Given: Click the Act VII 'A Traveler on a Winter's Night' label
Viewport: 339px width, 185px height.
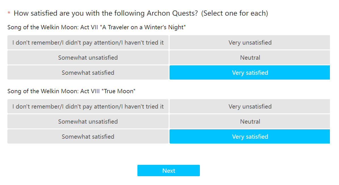Looking at the screenshot, I should (x=97, y=28).
